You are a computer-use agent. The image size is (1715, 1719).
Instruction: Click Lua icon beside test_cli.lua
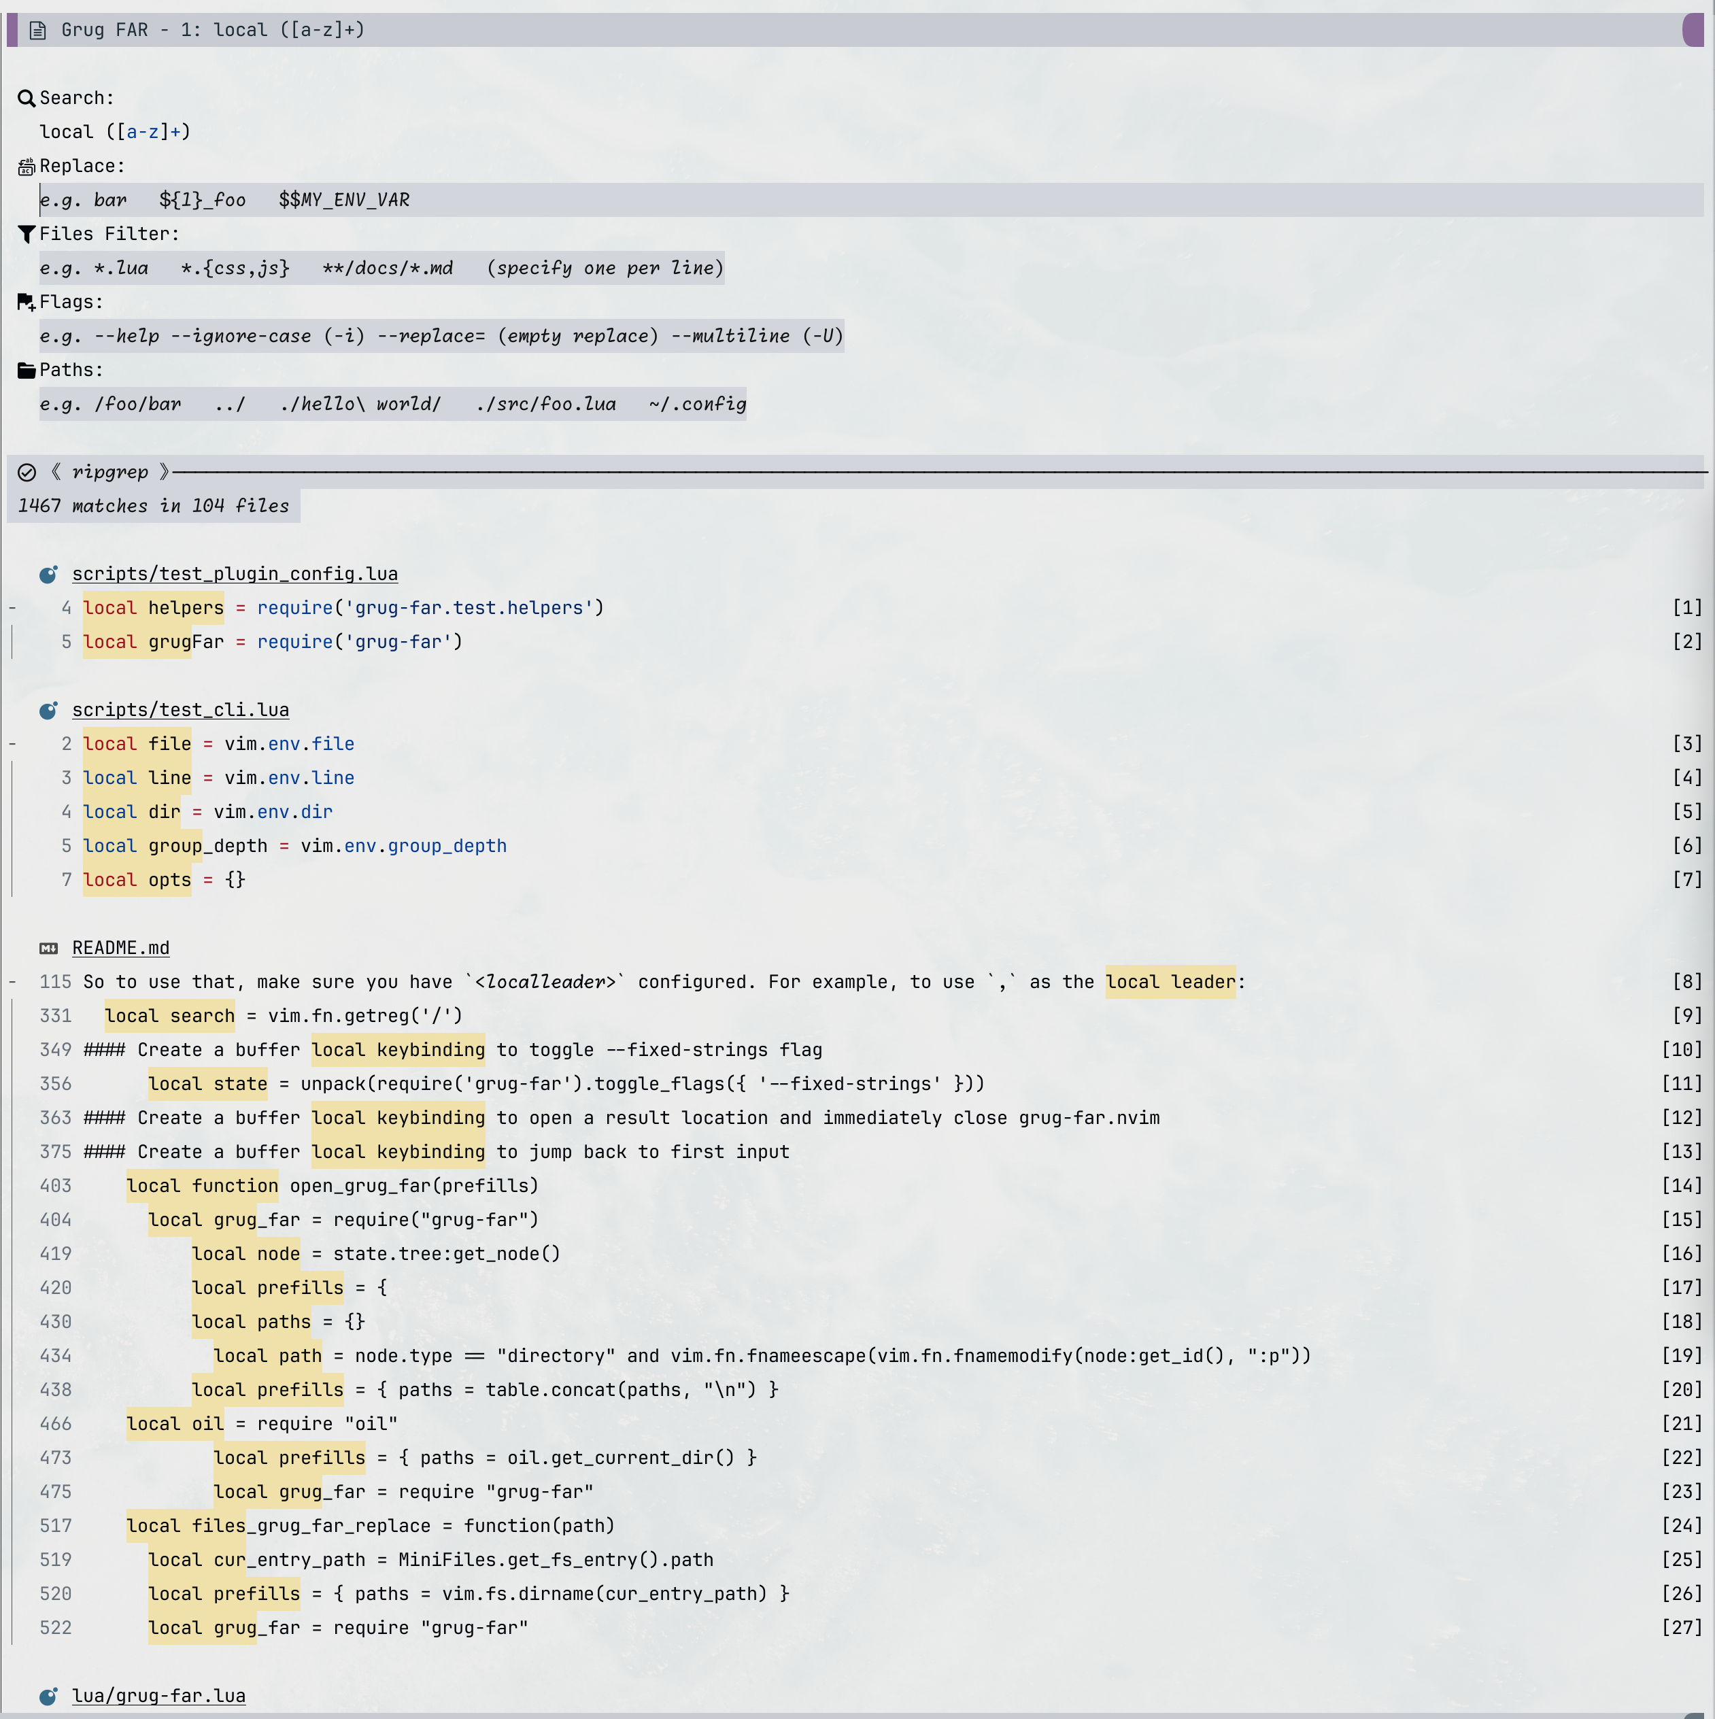[x=49, y=710]
